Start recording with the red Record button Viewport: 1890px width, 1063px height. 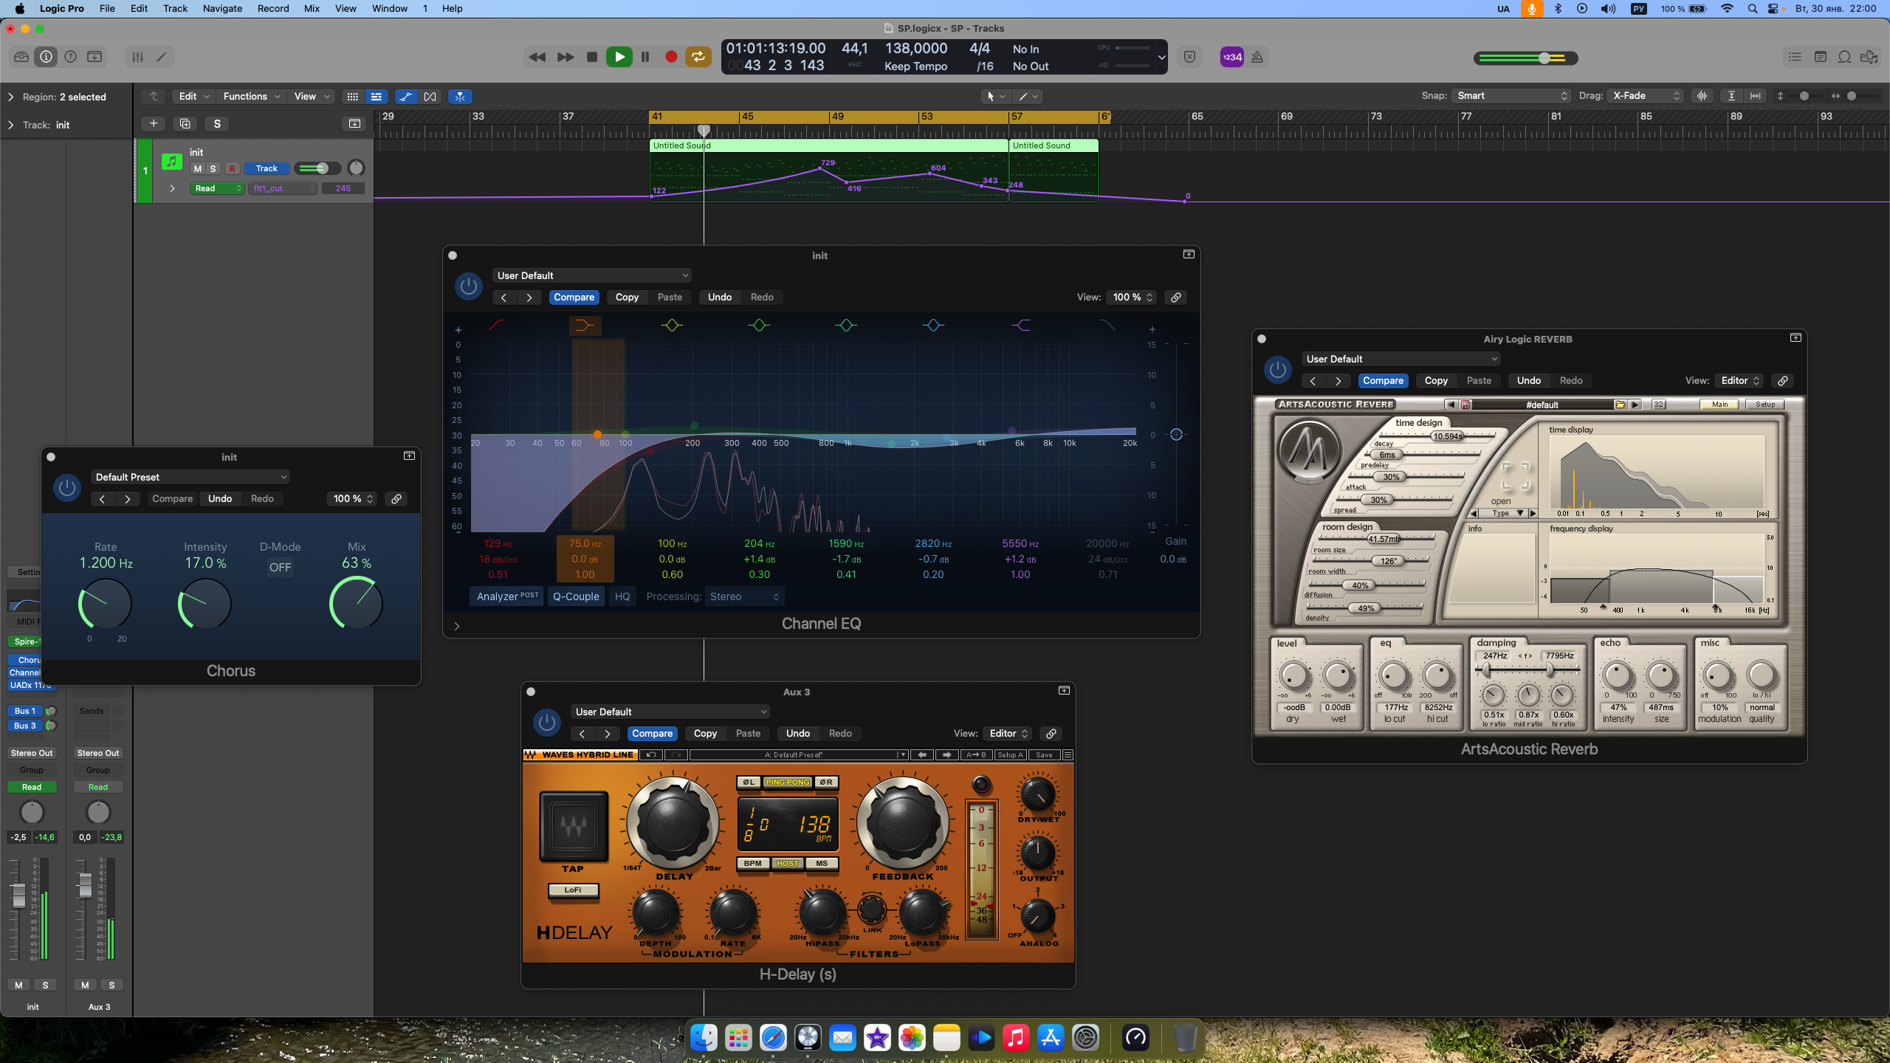[671, 57]
